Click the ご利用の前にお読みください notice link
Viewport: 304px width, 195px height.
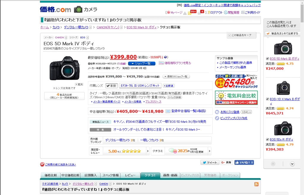(61, 164)
